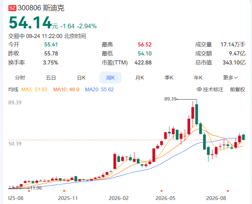Switch to the 季K chart tab
Screen dimensions: 252x204
pyautogui.click(x=169, y=78)
